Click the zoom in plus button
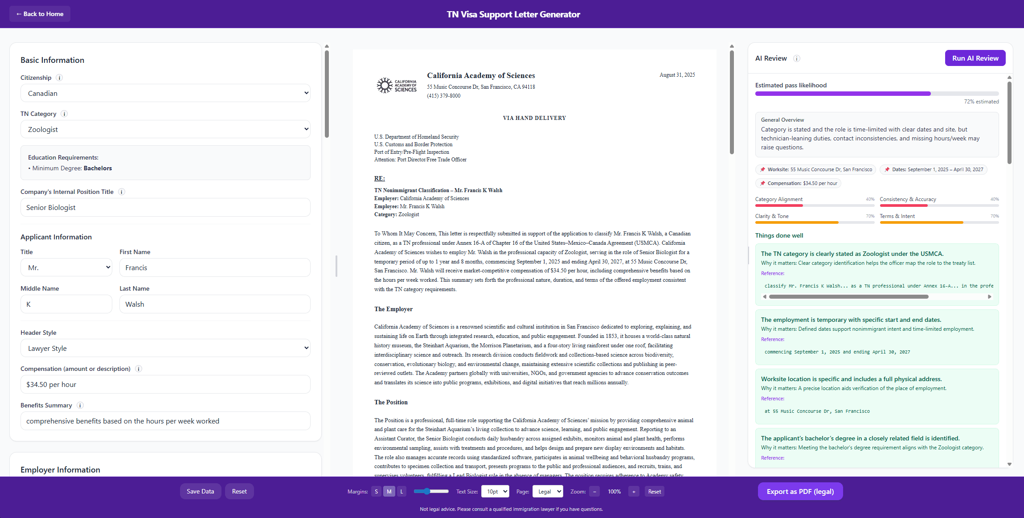Image resolution: width=1024 pixels, height=518 pixels. [634, 491]
